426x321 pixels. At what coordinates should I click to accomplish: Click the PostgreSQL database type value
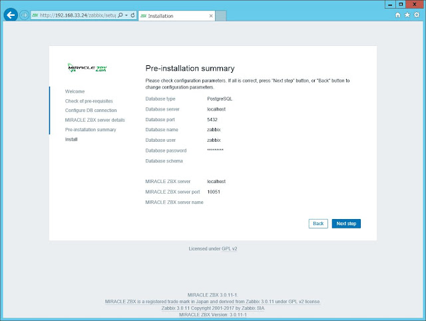point(220,99)
